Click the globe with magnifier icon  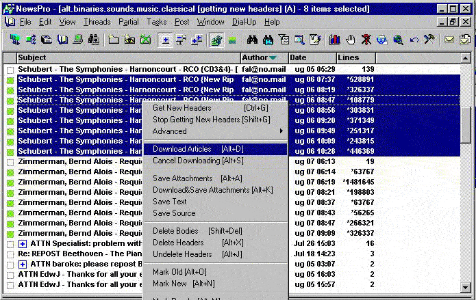398,40
